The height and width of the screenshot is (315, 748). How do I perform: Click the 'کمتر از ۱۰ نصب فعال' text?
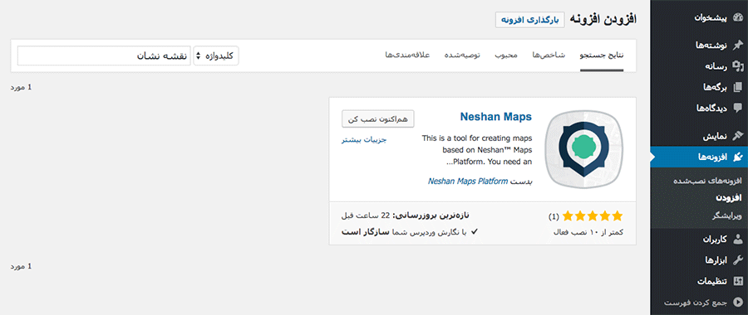[588, 233]
